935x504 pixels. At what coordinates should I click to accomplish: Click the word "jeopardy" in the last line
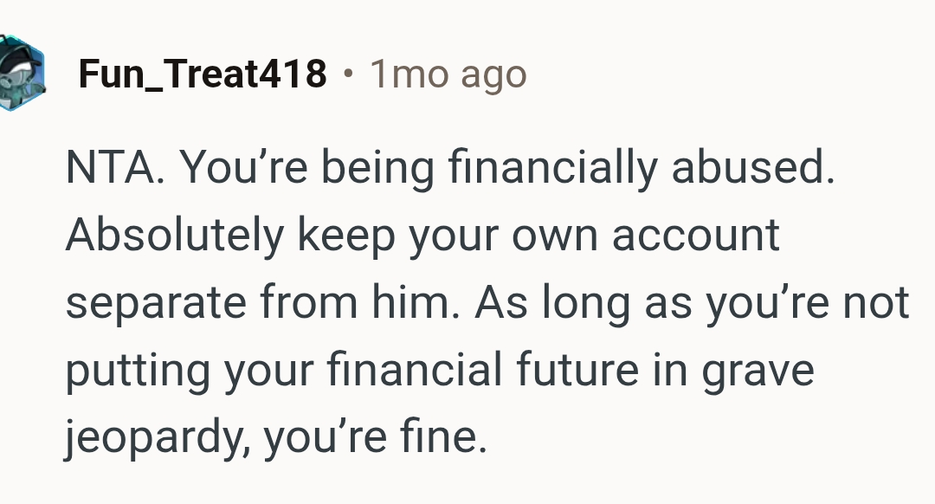click(156, 437)
